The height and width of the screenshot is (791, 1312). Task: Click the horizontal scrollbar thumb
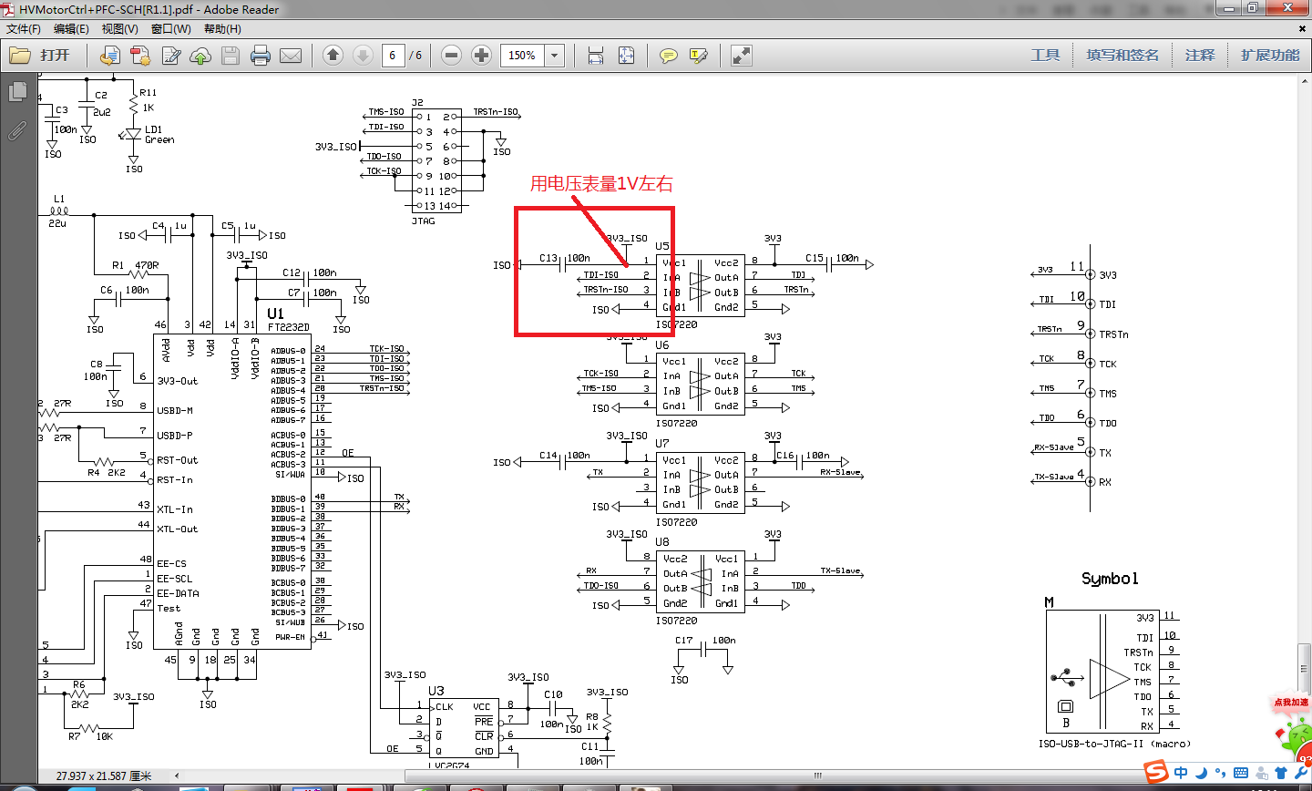pos(817,776)
